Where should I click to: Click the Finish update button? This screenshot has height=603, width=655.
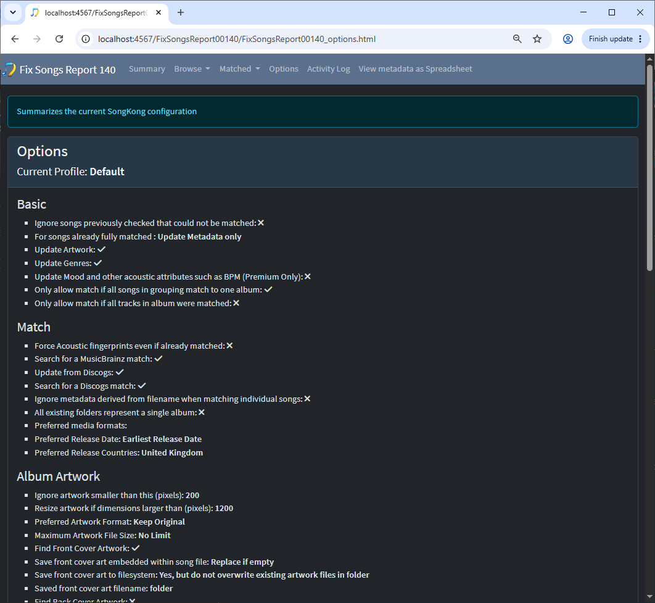pyautogui.click(x=611, y=39)
